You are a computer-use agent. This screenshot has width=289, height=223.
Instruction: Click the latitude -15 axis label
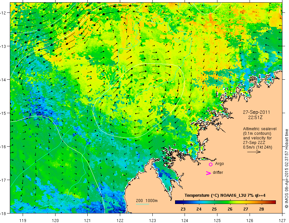click(4, 113)
